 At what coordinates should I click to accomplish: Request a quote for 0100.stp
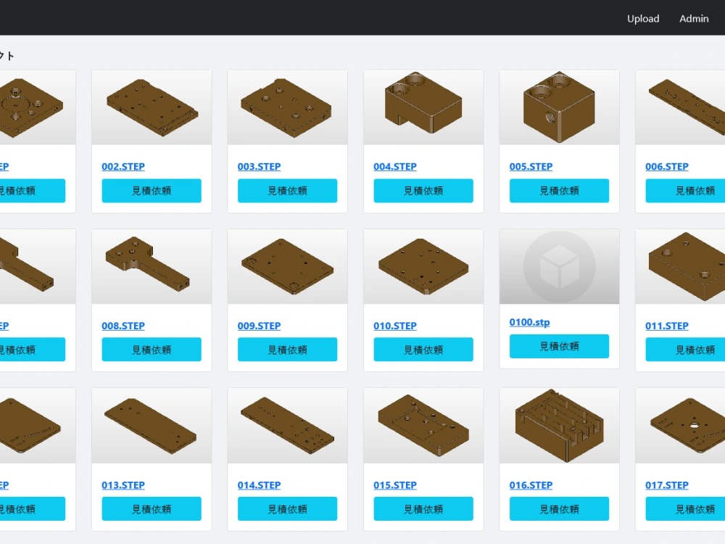click(x=560, y=346)
